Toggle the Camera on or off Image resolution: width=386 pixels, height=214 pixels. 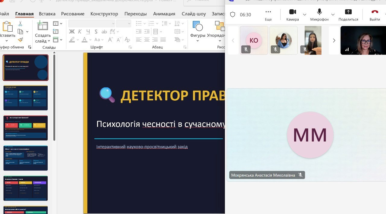[x=292, y=12]
